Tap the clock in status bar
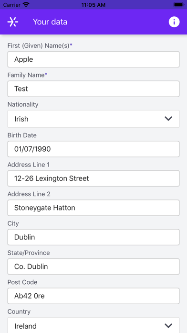Image resolution: width=187 pixels, height=333 pixels. (93, 5)
